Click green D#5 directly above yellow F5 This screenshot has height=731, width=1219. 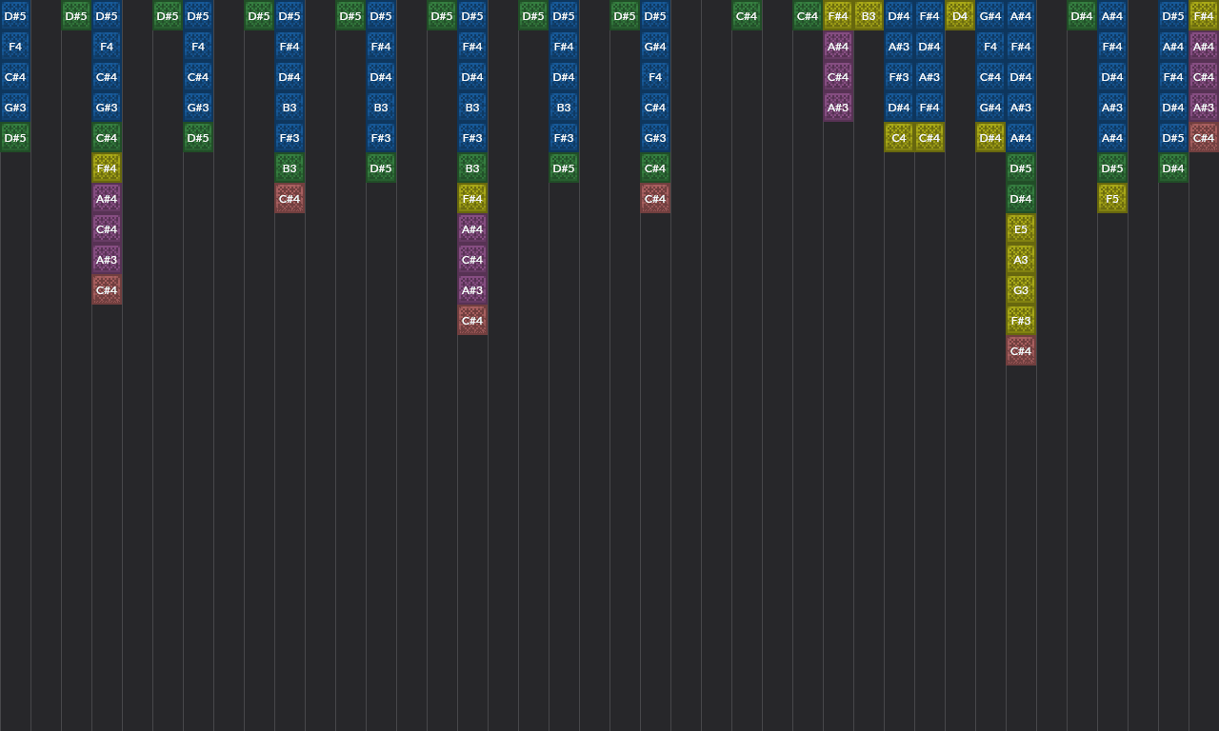pos(1112,168)
